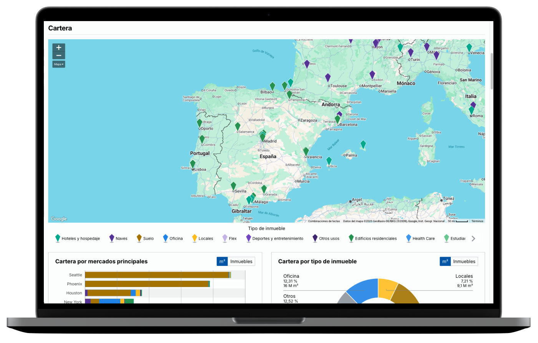
Task: Zoom in the map with plus button
Action: pos(59,48)
